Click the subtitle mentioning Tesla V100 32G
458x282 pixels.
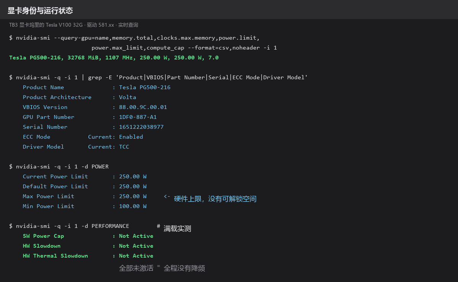pos(74,25)
